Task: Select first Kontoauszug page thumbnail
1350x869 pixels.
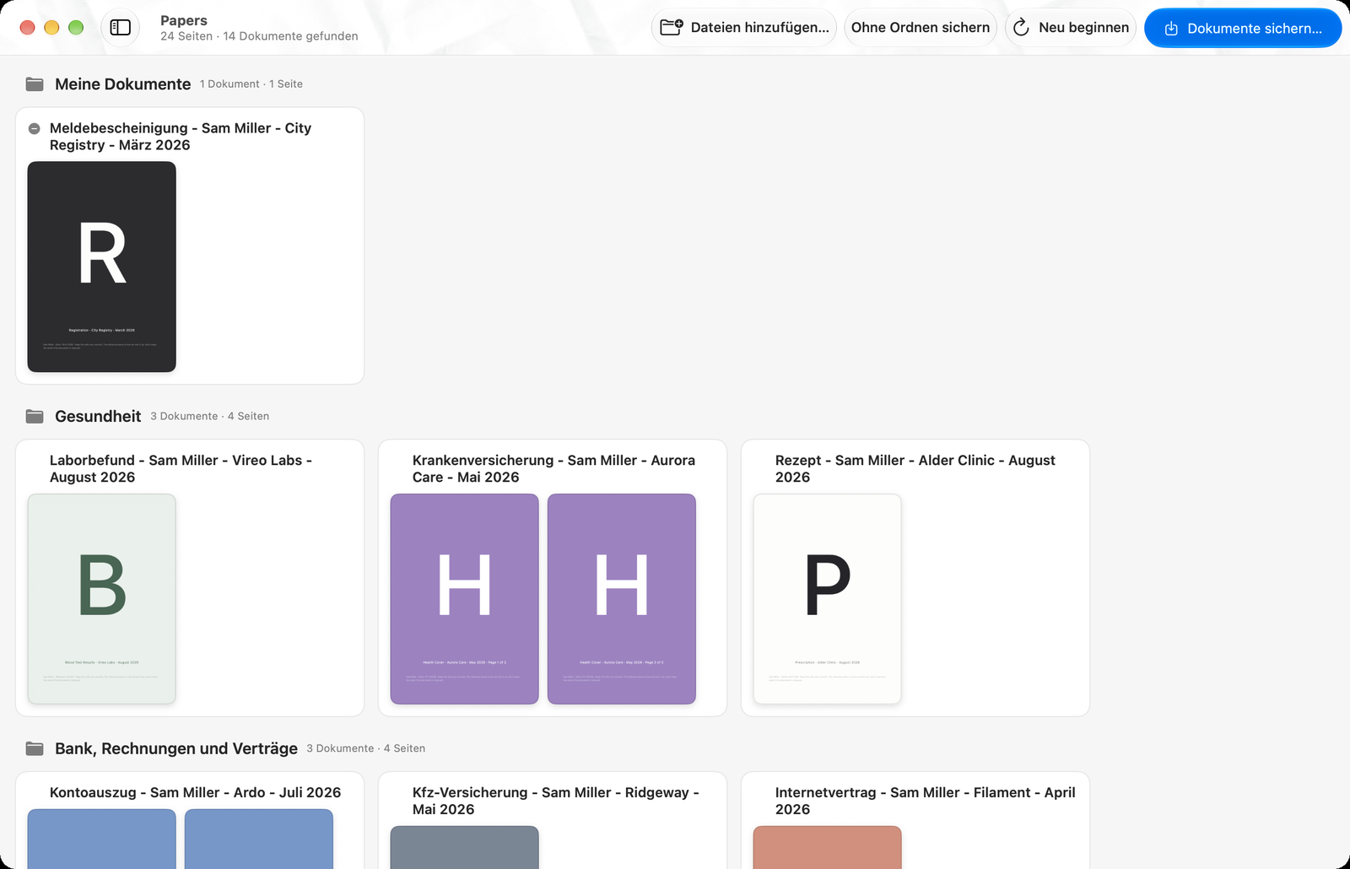Action: tap(102, 839)
